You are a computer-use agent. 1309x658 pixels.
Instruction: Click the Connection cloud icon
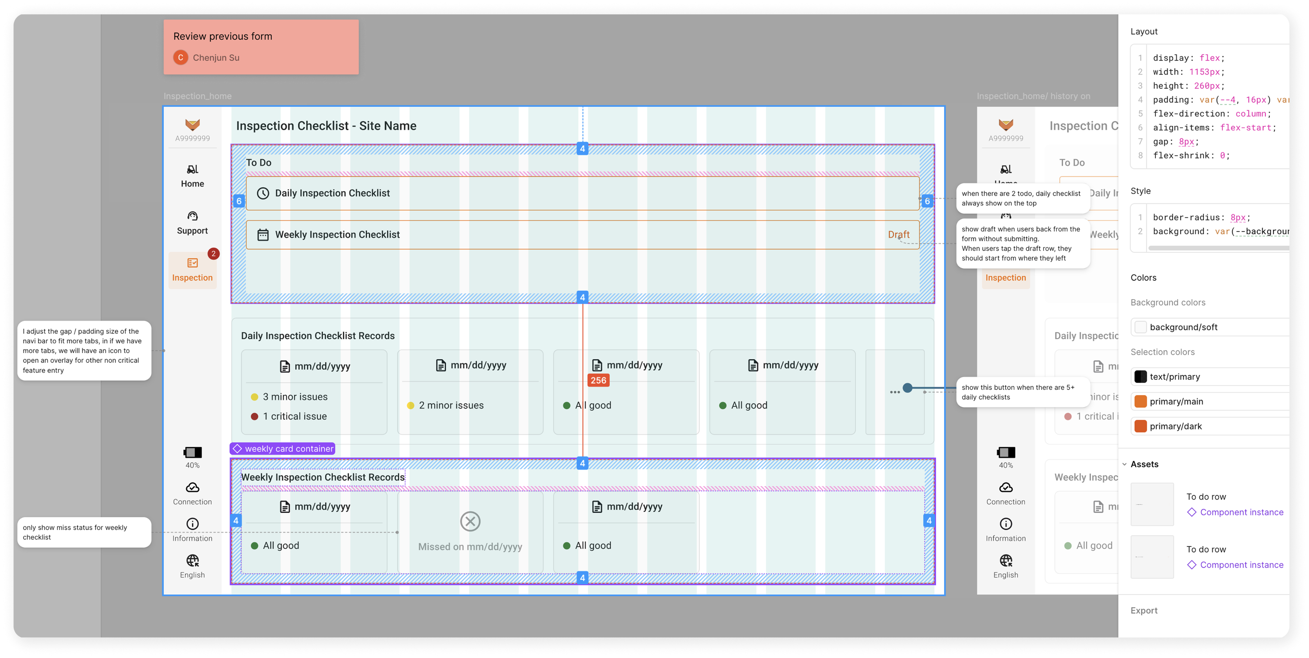(x=192, y=487)
